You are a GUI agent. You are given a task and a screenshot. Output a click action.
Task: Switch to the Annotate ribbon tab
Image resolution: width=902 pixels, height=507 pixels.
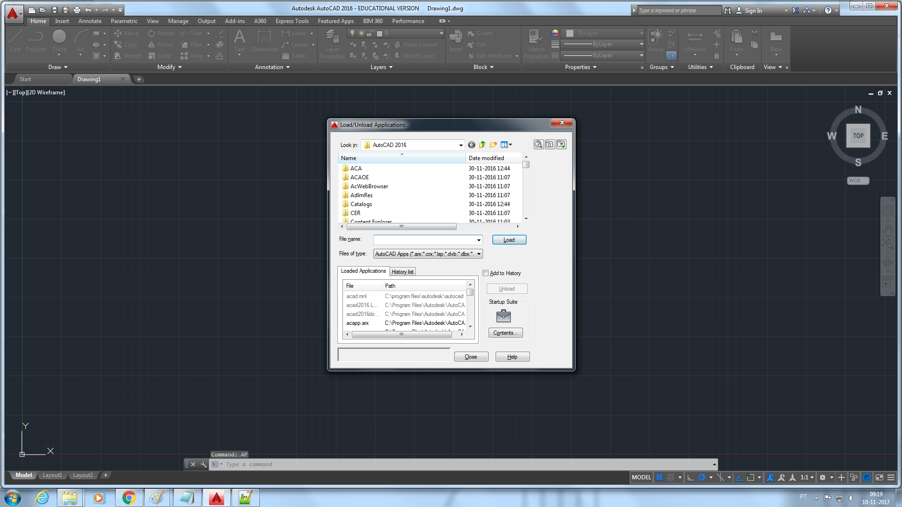[90, 21]
